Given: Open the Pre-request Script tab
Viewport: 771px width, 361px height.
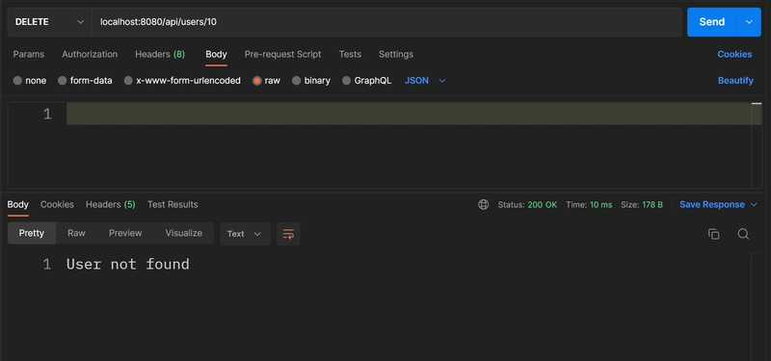Looking at the screenshot, I should click(x=282, y=54).
